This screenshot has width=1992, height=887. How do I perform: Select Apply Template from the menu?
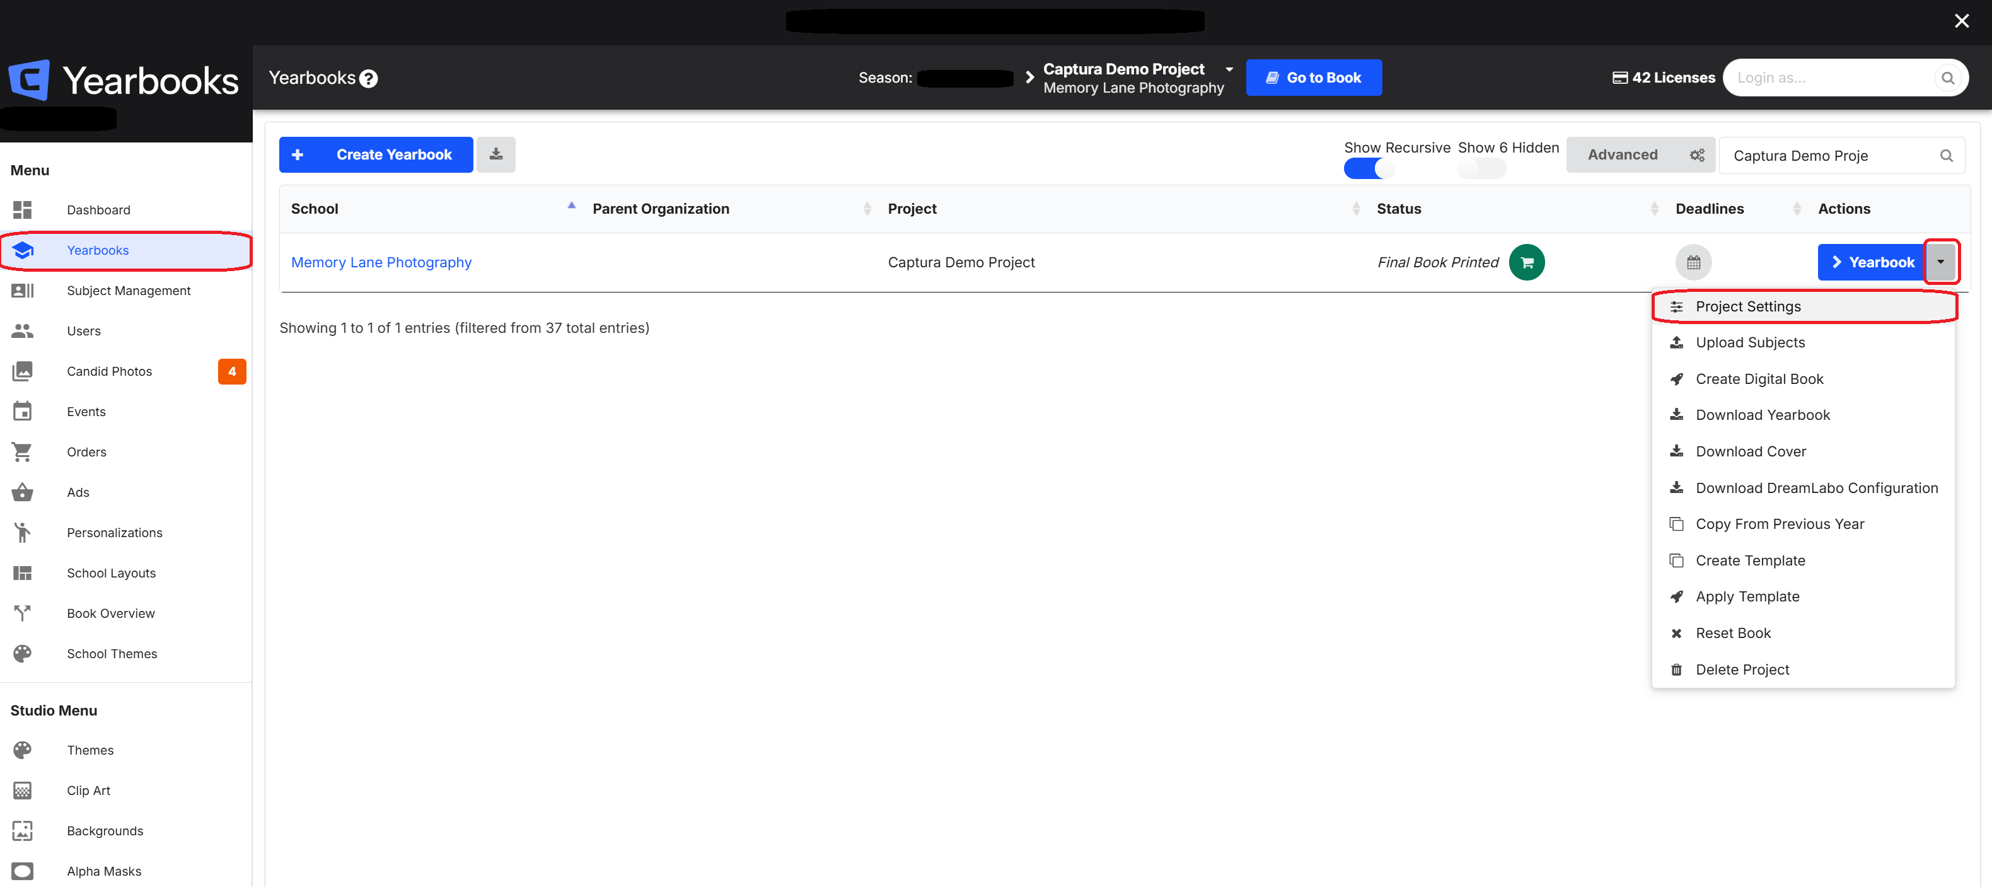click(x=1804, y=597)
